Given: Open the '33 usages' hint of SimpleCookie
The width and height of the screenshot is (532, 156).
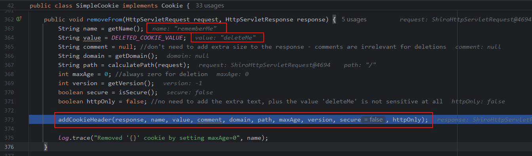Looking at the screenshot, I should (209, 6).
